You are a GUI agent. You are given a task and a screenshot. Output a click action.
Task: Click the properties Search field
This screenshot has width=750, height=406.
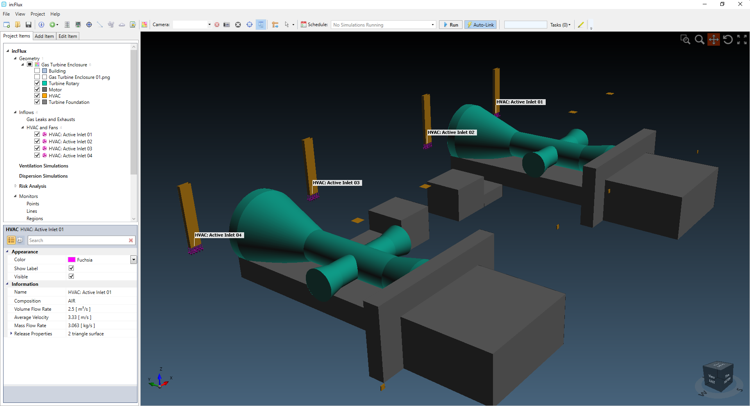coord(78,240)
